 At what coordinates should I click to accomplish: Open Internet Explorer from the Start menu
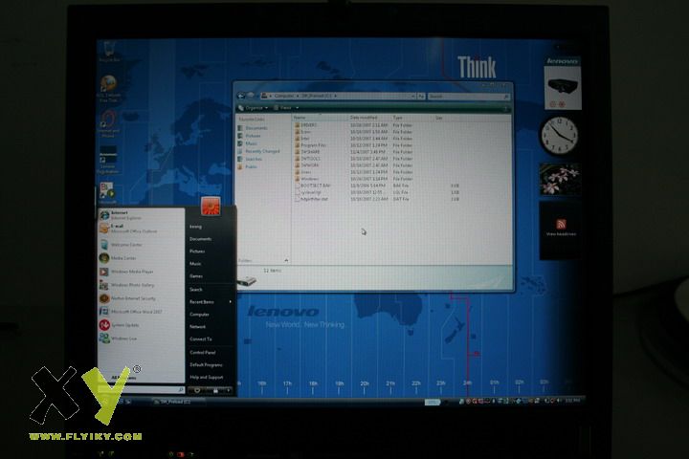pyautogui.click(x=141, y=215)
